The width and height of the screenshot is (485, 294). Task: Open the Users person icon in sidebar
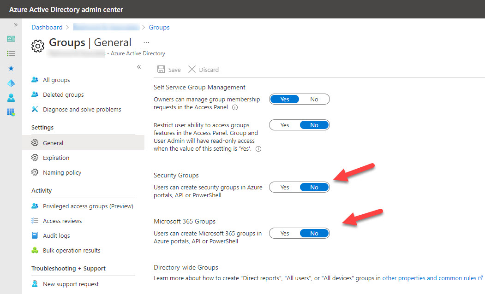pyautogui.click(x=11, y=98)
